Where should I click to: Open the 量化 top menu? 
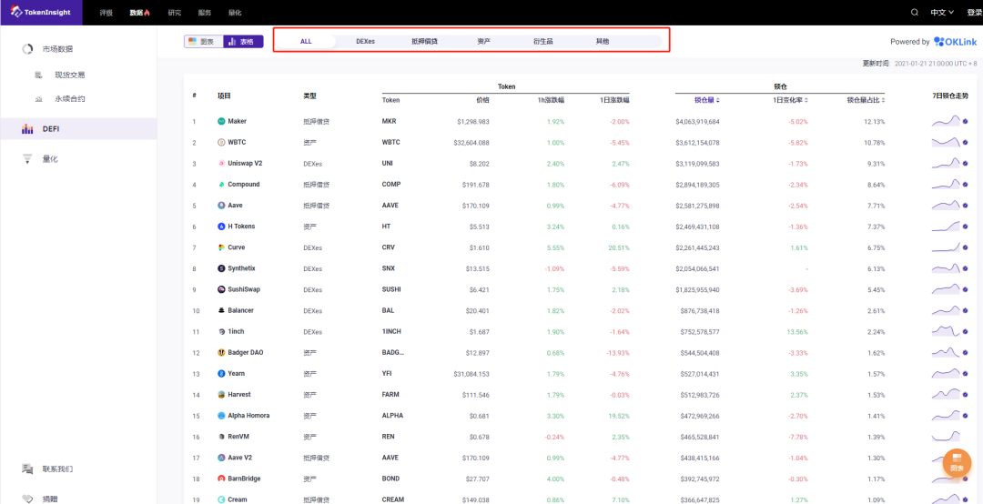coord(234,13)
